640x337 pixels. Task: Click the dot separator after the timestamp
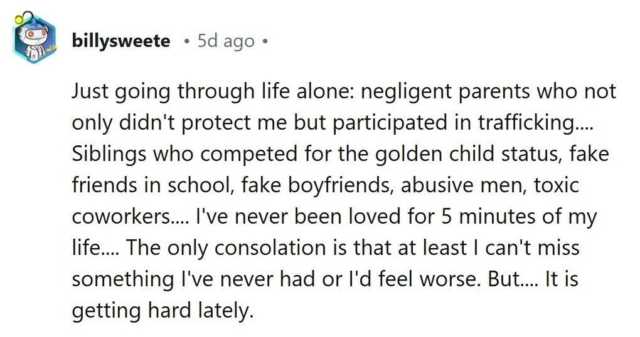tap(265, 42)
